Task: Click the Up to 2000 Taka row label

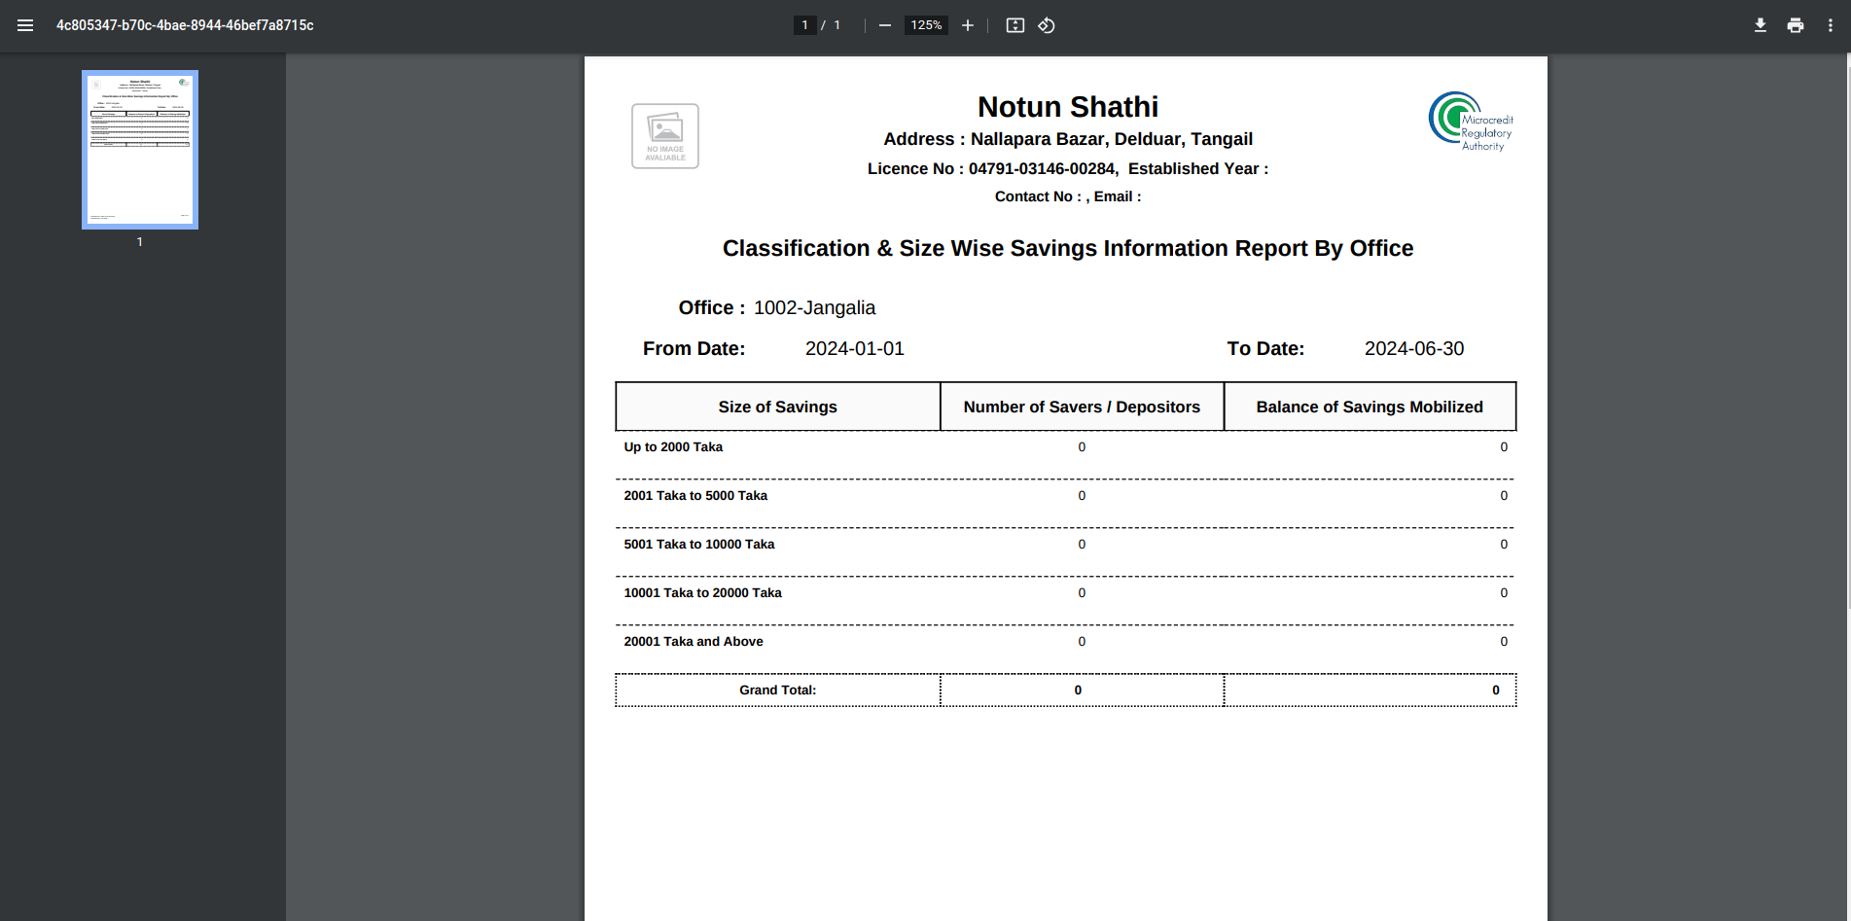Action: (673, 447)
